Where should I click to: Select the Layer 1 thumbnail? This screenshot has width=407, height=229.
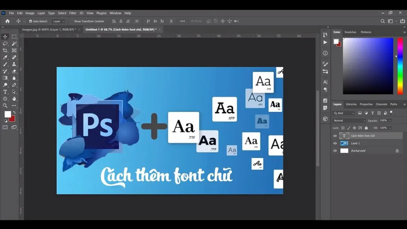coord(344,143)
